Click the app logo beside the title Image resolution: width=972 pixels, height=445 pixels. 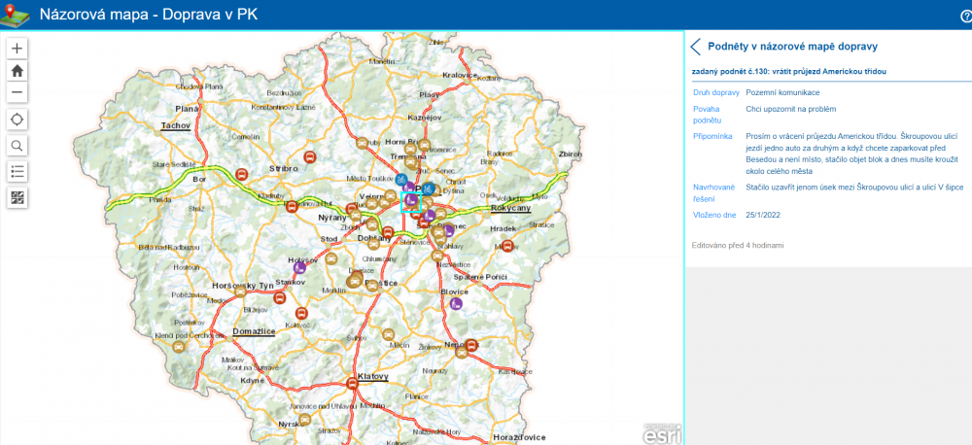pos(16,15)
